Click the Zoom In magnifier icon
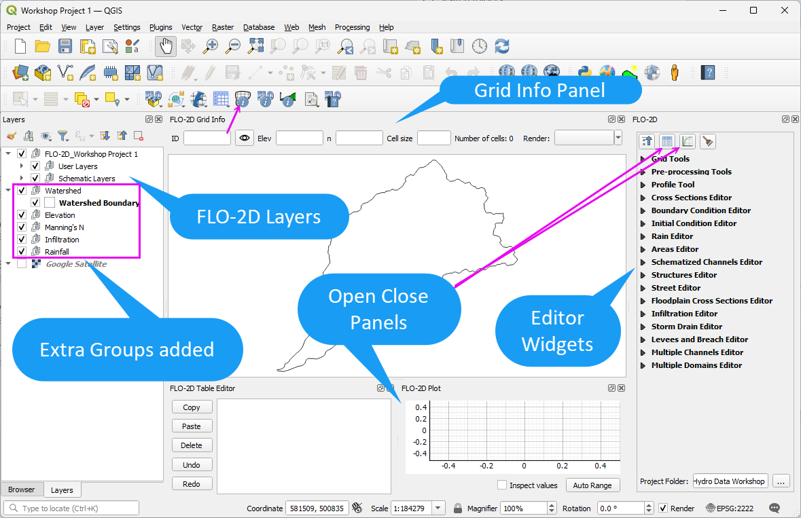The width and height of the screenshot is (801, 518). (x=211, y=46)
